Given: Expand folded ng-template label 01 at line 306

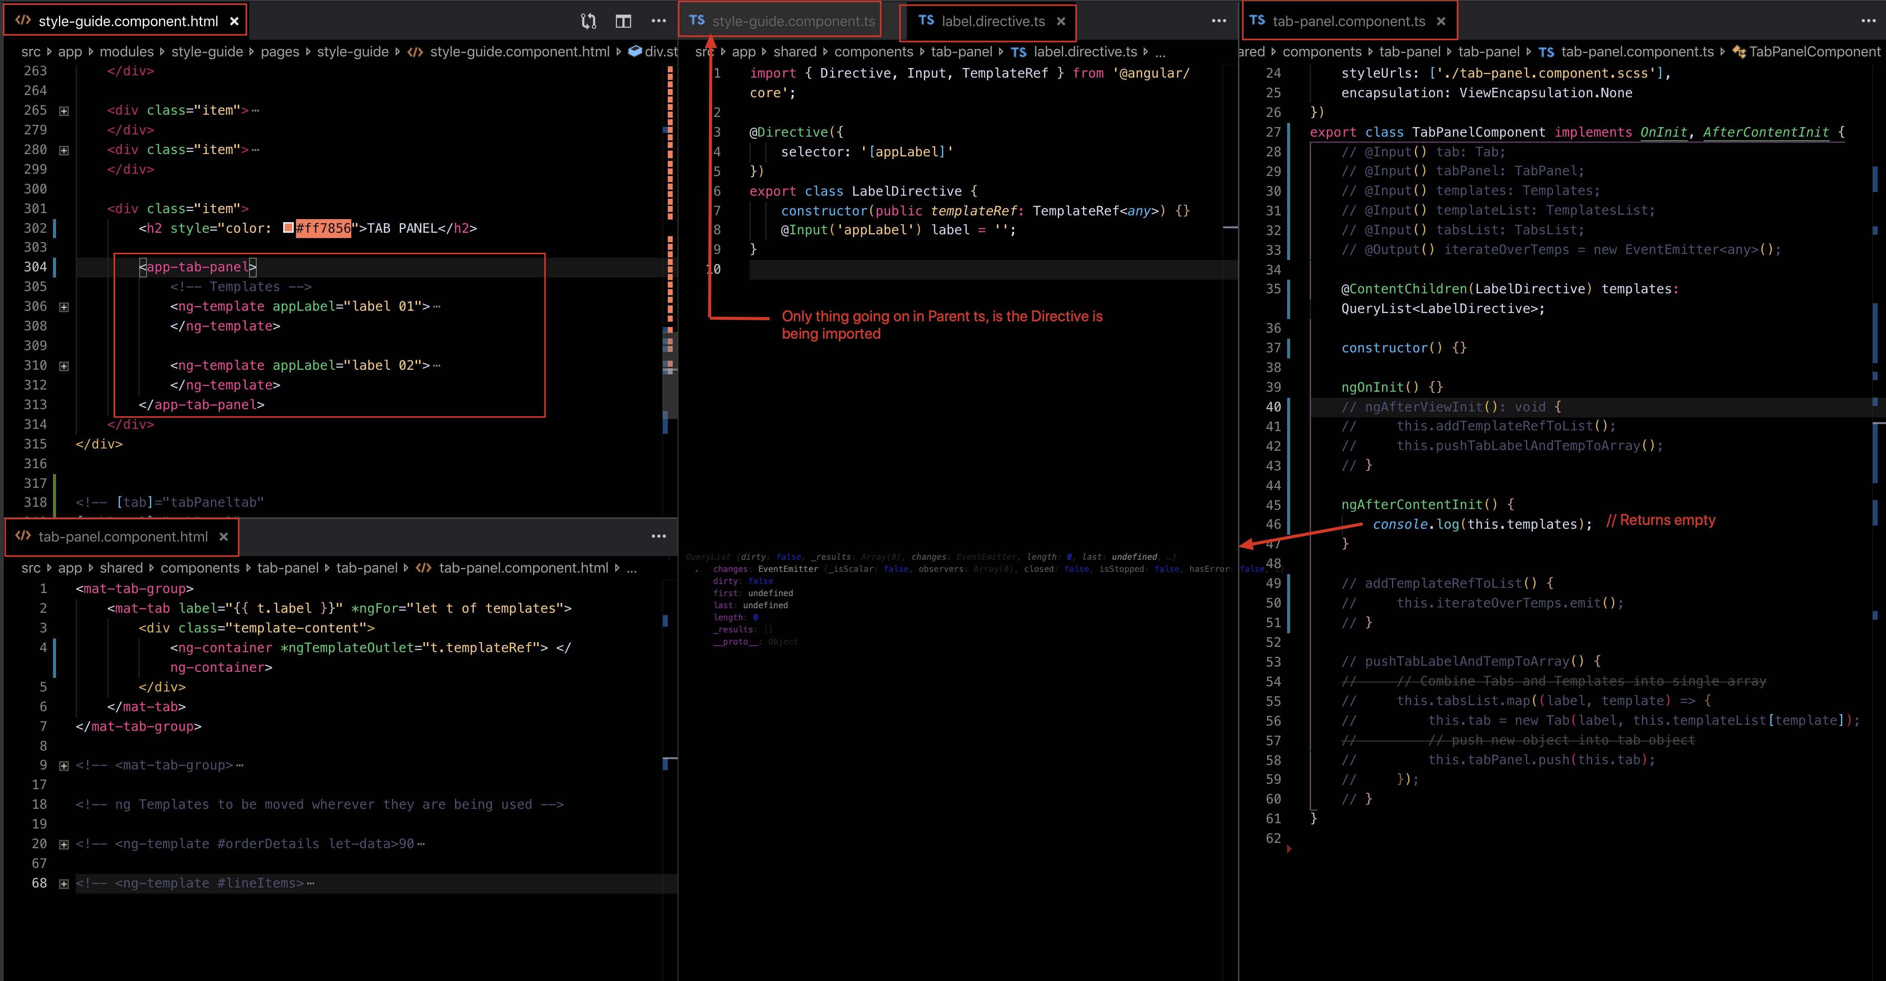Looking at the screenshot, I should pos(64,307).
